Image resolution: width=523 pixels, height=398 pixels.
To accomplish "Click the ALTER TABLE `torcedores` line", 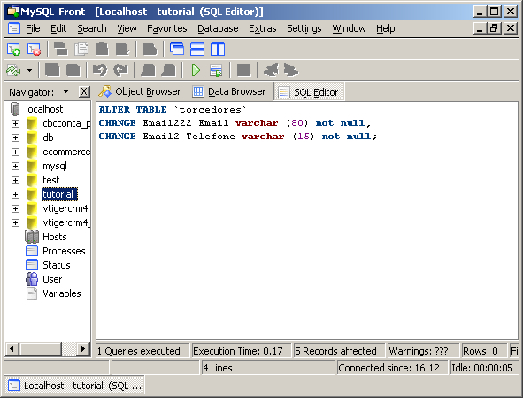I will click(x=173, y=110).
